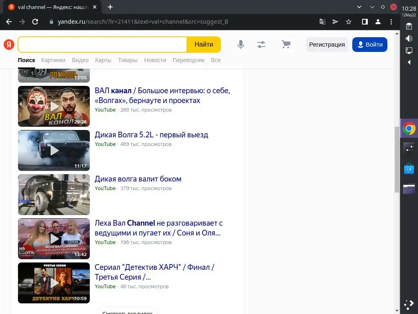Click the page vertical scrollbar thumb
Screen dimensions: 418x314
coord(397,159)
